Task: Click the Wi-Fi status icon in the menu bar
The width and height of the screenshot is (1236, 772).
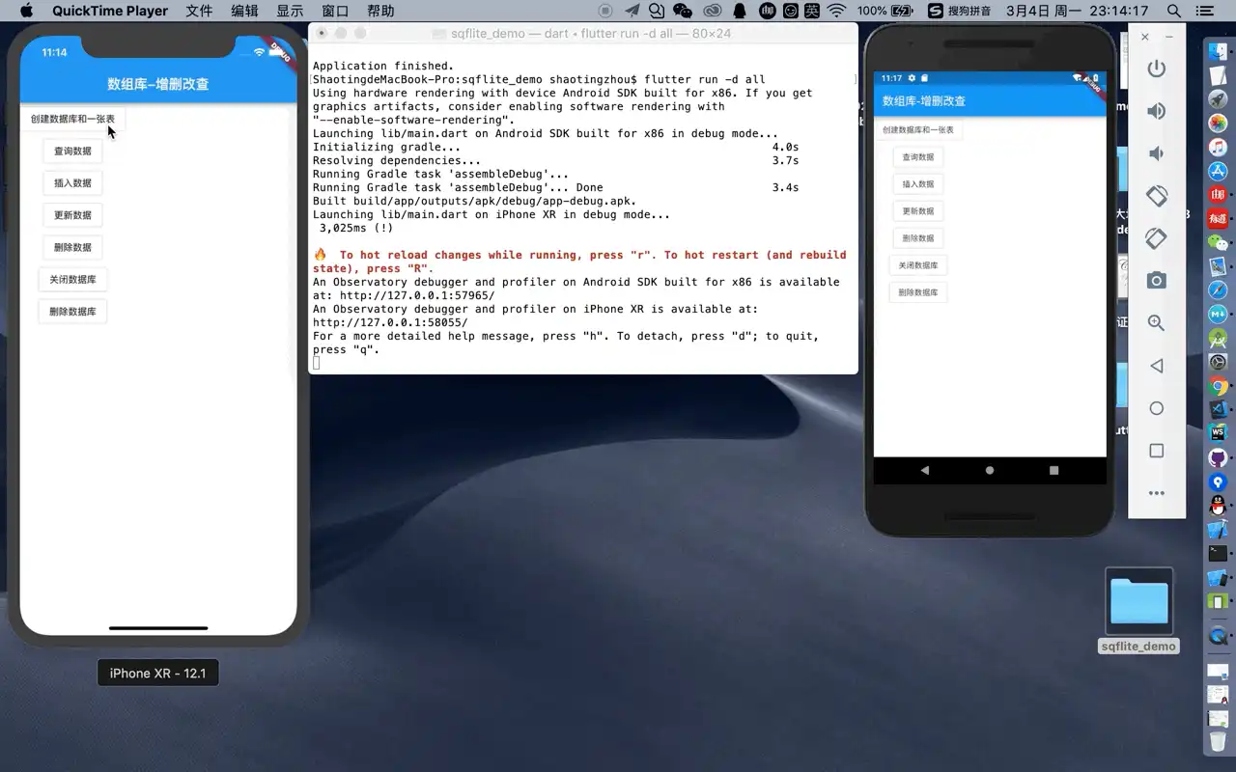Action: (836, 11)
